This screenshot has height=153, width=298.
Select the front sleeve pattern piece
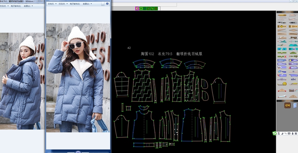tap(122, 126)
